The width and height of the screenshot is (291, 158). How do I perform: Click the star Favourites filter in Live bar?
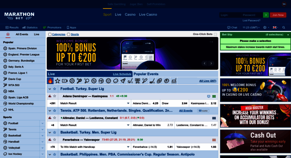(x=57, y=81)
